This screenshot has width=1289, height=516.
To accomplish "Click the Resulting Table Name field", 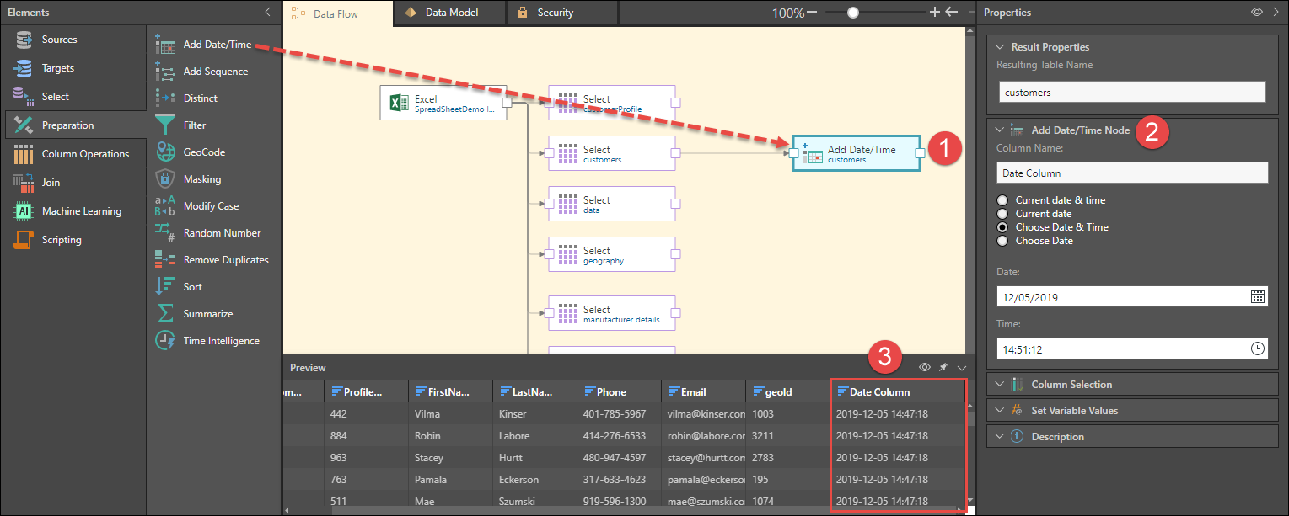I will (x=1131, y=93).
